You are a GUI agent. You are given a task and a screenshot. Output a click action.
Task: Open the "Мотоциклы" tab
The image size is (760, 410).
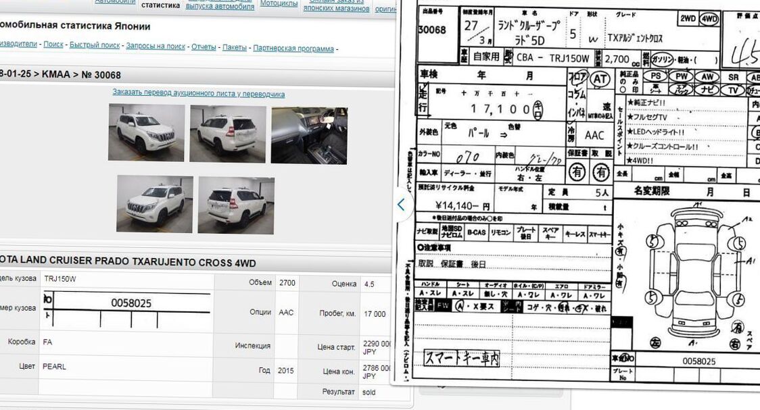[x=279, y=3]
